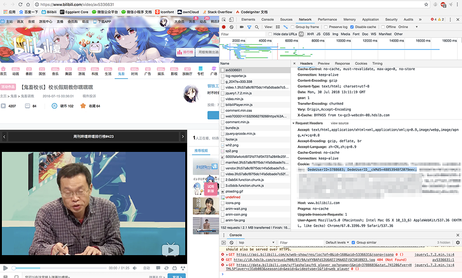The width and height of the screenshot is (462, 278).
Task: Click the coin icon next to 硬币 102
Action: pos(55,106)
